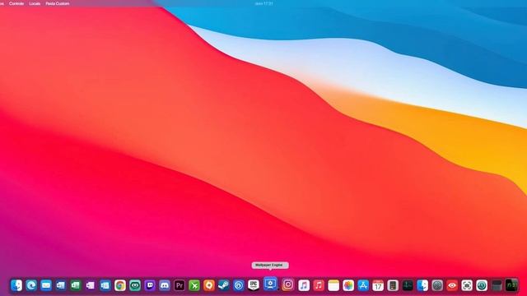Open the blue Ubisoft Connect swirl icon
Image resolution: width=527 pixels, height=296 pixels.
click(x=239, y=285)
